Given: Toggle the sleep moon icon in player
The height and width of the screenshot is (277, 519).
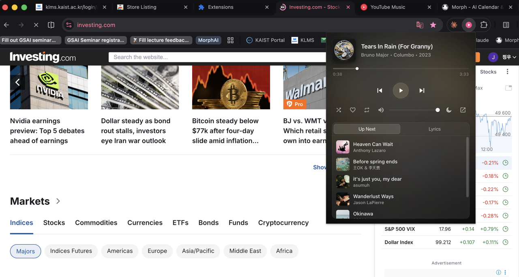Looking at the screenshot, I should (x=449, y=110).
